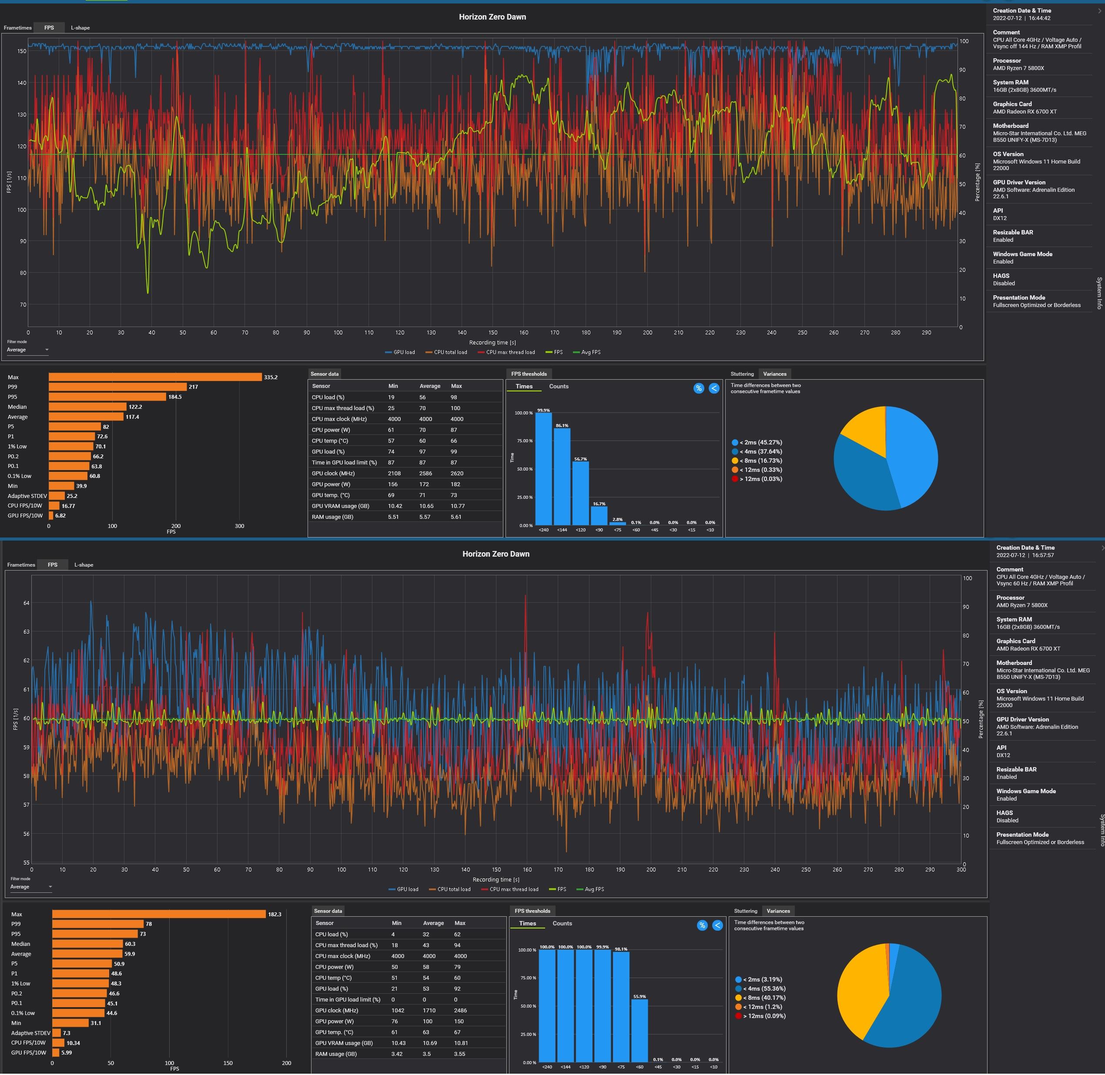The height and width of the screenshot is (1075, 1105).
Task: Click 'GPU clock (MHz)' row showing 2586 average
Action: [405, 473]
